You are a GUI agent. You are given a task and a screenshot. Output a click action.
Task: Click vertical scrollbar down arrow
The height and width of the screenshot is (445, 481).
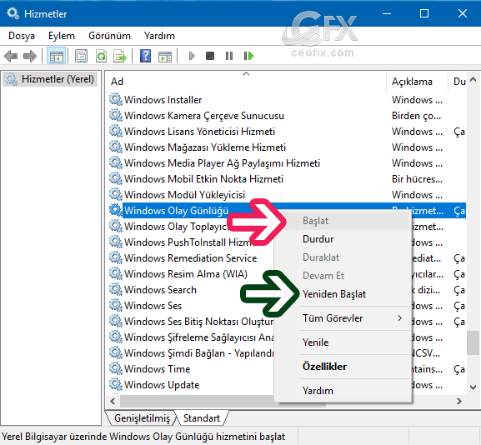tap(473, 387)
